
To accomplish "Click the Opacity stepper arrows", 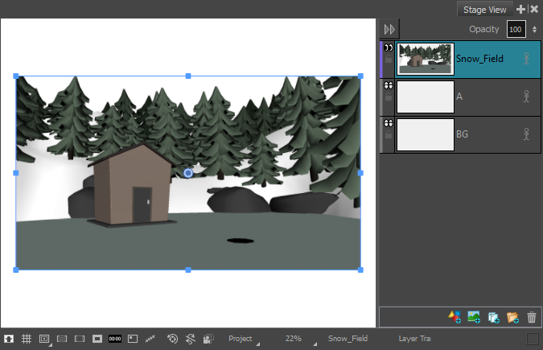I will pos(534,30).
